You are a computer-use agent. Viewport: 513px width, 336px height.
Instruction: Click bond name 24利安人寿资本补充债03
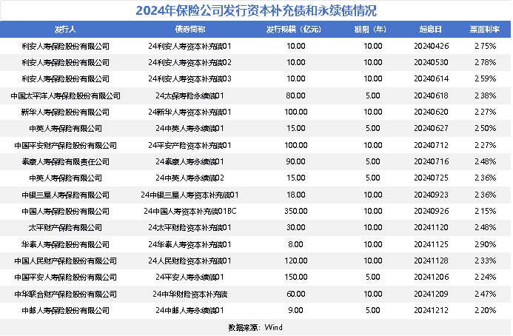coord(190,79)
